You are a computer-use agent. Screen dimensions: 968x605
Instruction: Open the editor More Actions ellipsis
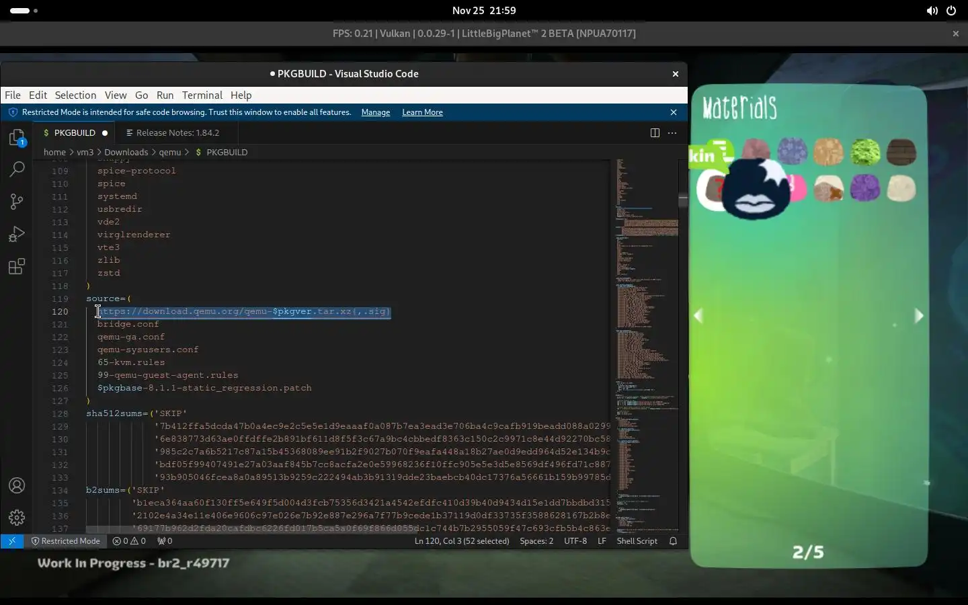point(672,132)
